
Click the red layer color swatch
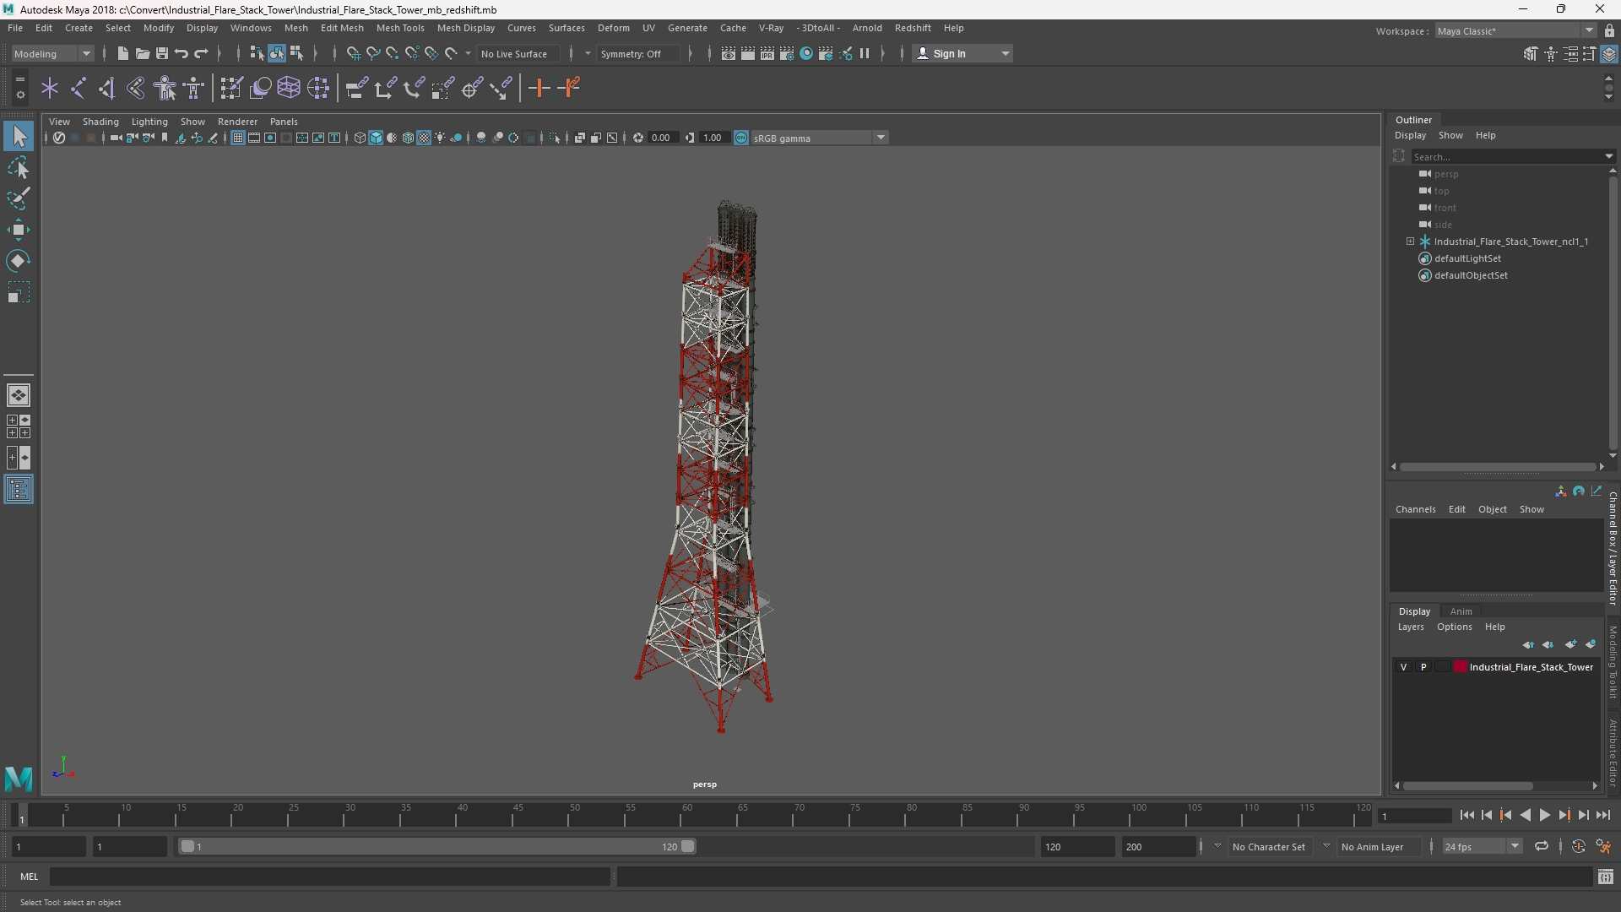[x=1460, y=667]
